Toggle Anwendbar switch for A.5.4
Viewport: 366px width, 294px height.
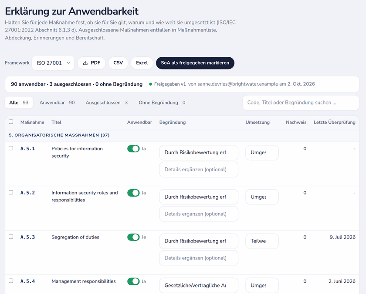click(133, 281)
